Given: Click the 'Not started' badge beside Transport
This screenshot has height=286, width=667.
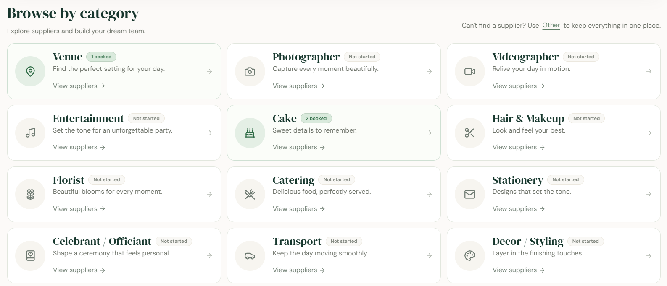Looking at the screenshot, I should (x=344, y=241).
